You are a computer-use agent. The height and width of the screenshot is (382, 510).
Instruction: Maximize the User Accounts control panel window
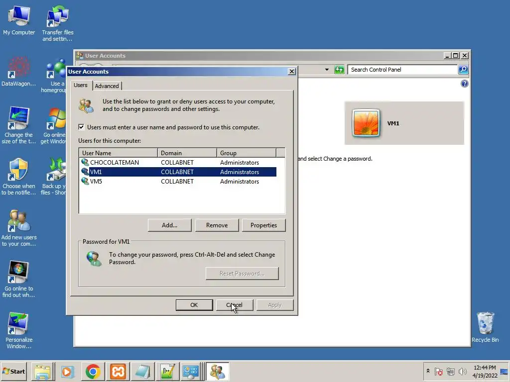pos(456,56)
